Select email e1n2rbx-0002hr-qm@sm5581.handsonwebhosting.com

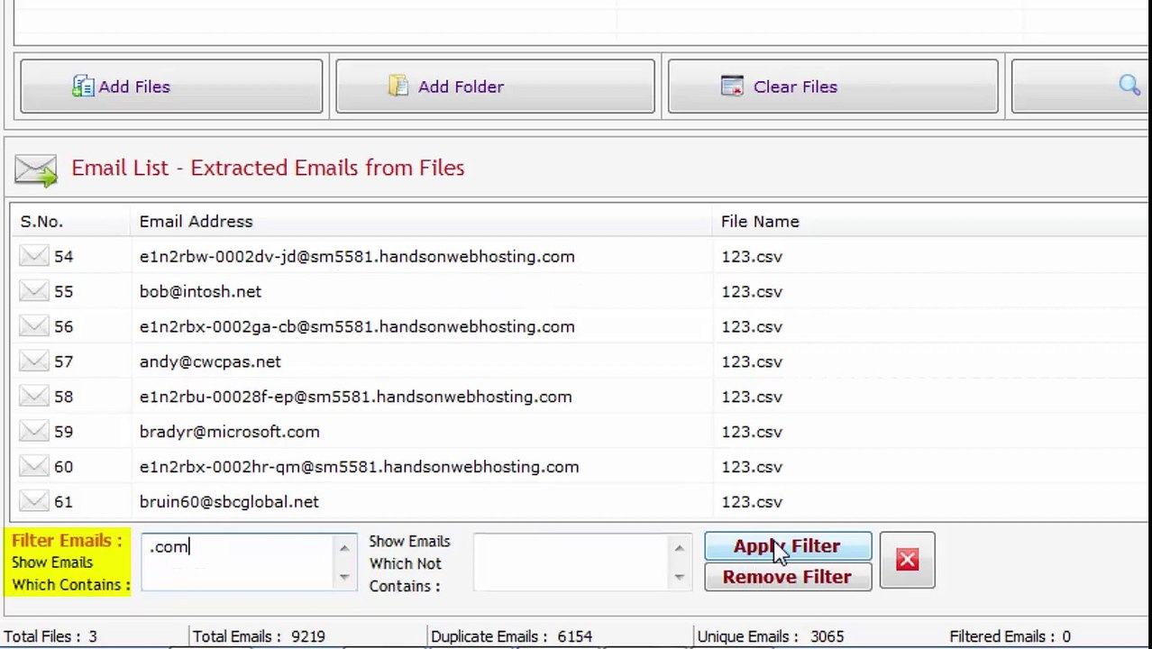359,468
